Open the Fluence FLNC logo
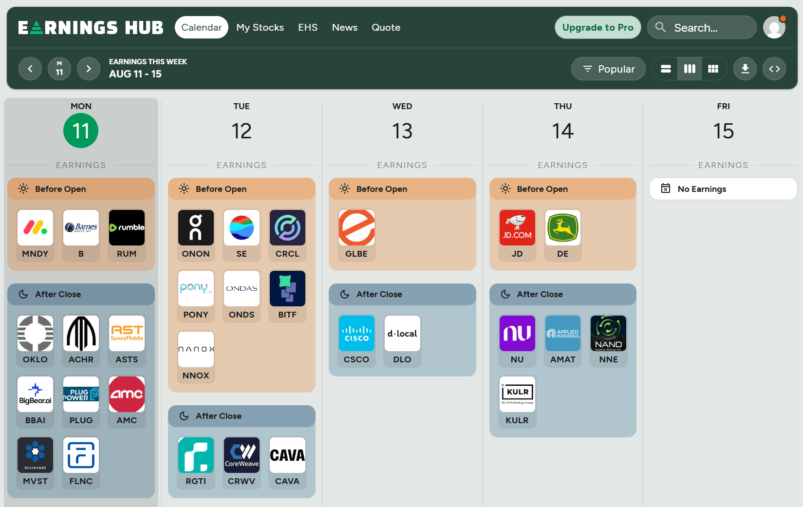The height and width of the screenshot is (507, 803). pos(81,455)
